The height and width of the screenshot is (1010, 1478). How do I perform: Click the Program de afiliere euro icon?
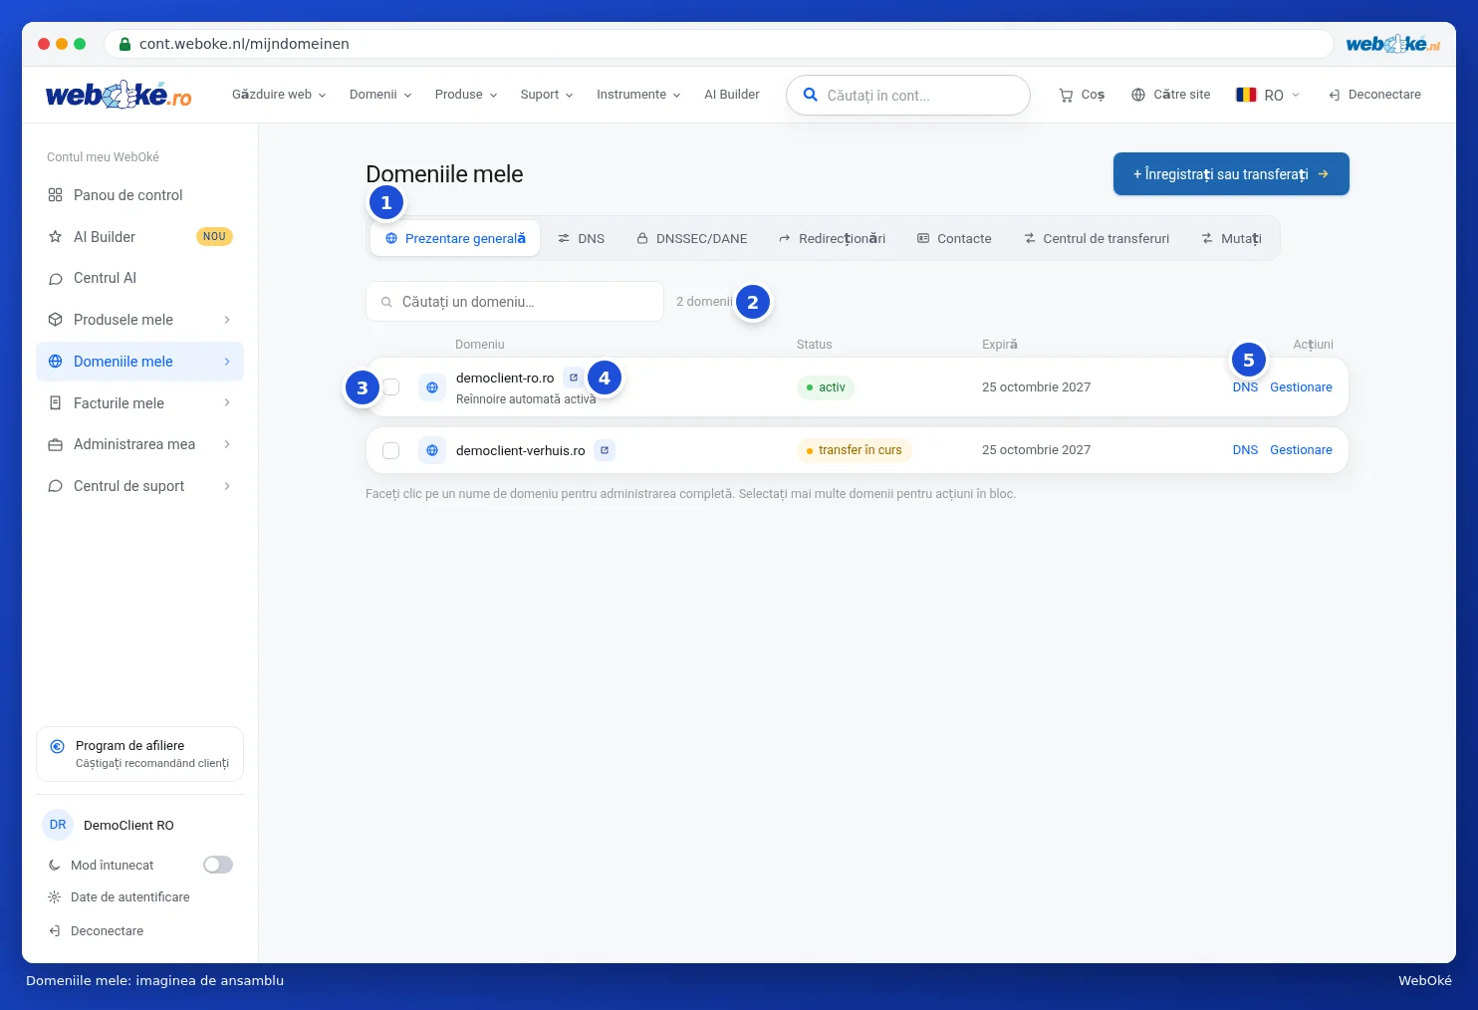click(58, 746)
